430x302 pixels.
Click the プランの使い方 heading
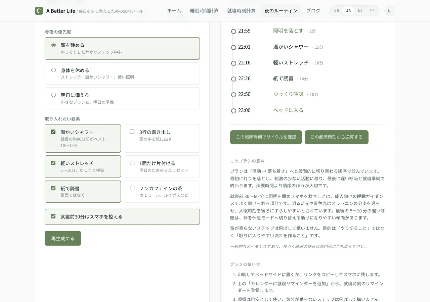[x=245, y=264]
